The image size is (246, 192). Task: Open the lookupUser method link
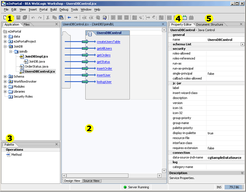[x=104, y=82]
